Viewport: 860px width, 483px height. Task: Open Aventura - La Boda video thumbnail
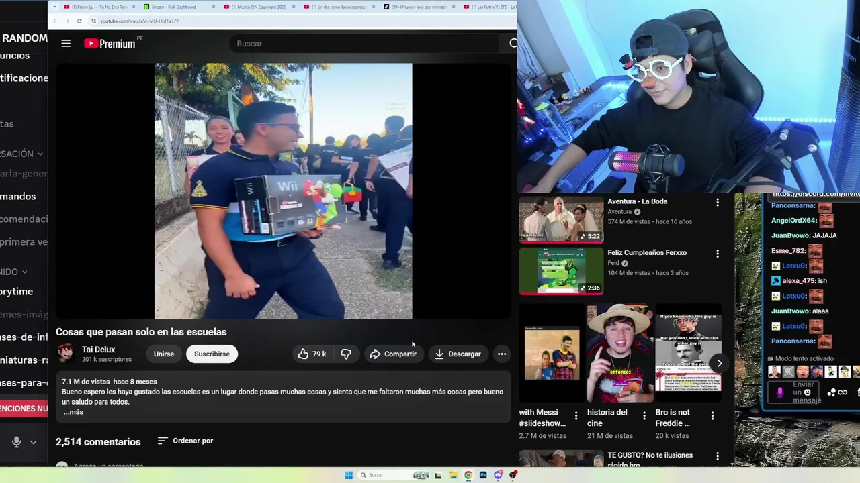click(561, 219)
